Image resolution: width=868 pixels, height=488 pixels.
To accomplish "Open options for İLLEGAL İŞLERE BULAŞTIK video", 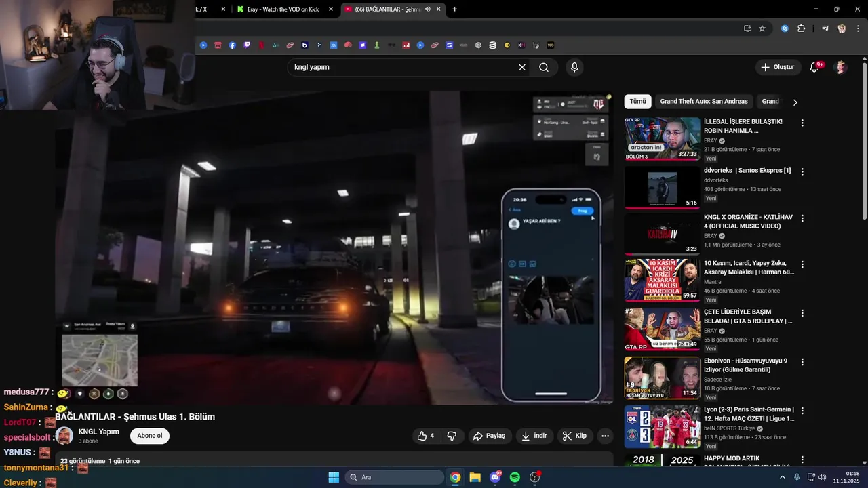I will [x=802, y=123].
